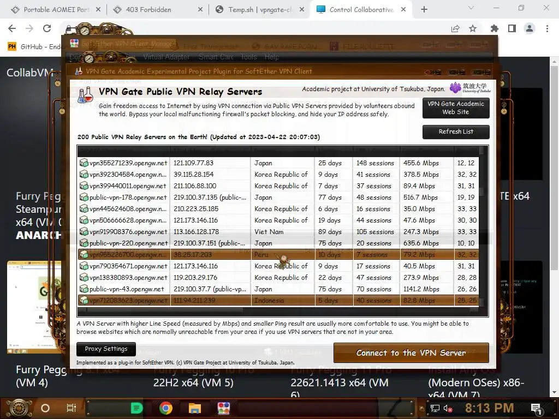Click the SoftEther VPN Client Manager title icon

(x=74, y=44)
